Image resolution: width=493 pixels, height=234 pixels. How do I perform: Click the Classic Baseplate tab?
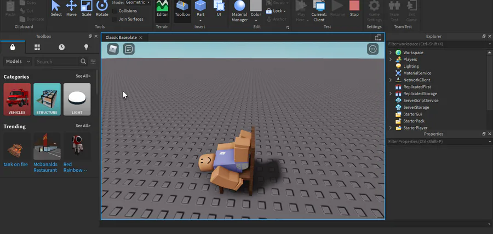(121, 38)
